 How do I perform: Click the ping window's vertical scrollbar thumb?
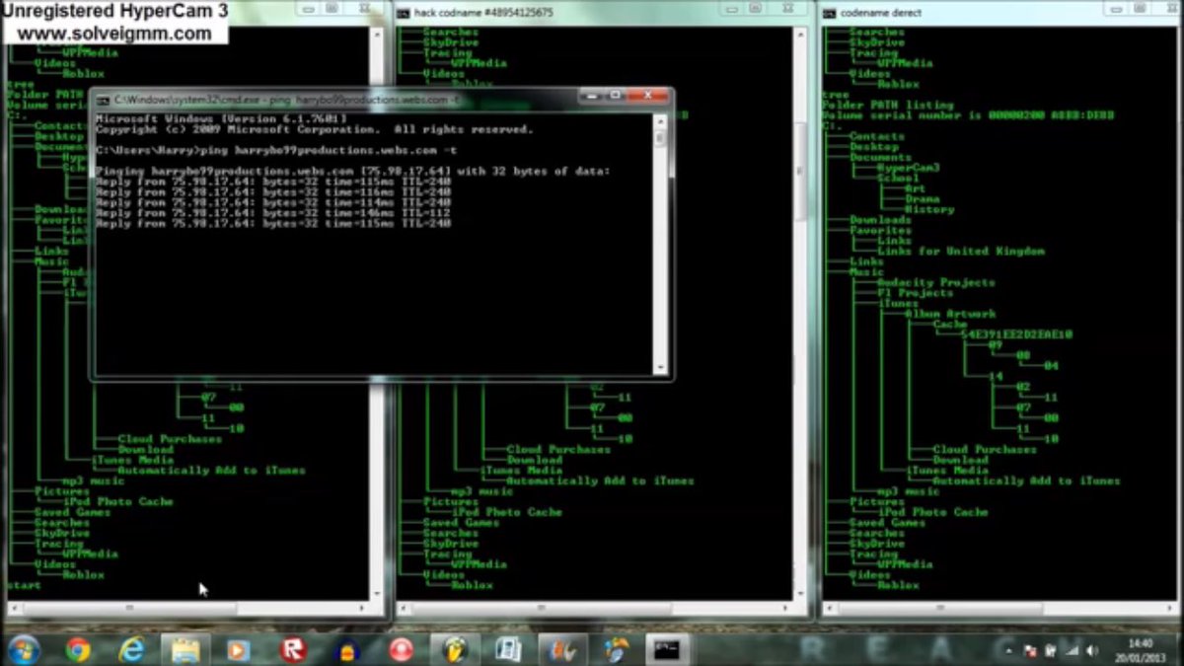pos(660,139)
